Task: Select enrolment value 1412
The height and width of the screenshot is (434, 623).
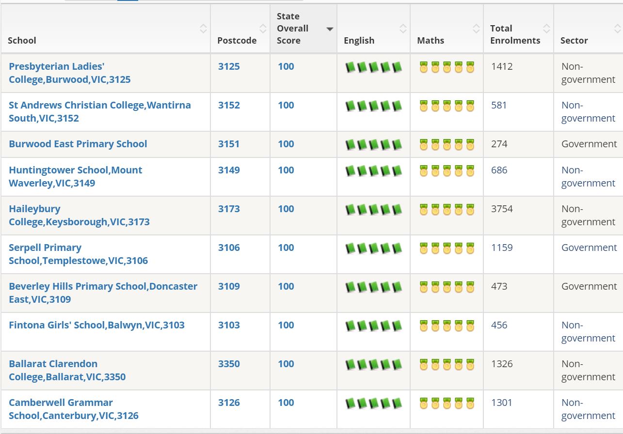Action: point(502,66)
